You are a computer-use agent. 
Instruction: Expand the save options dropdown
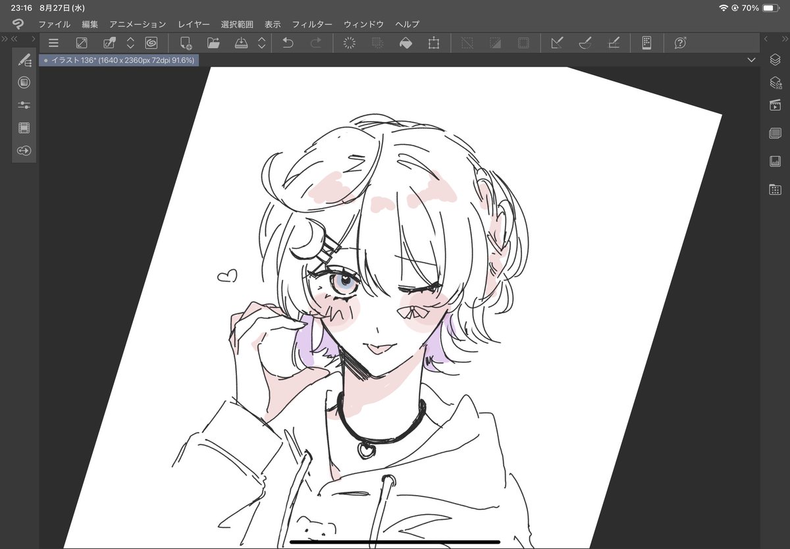(x=262, y=43)
